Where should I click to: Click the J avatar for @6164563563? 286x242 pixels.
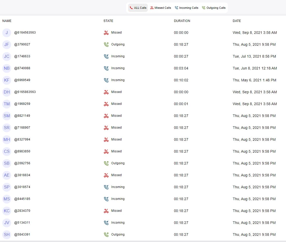[7, 33]
